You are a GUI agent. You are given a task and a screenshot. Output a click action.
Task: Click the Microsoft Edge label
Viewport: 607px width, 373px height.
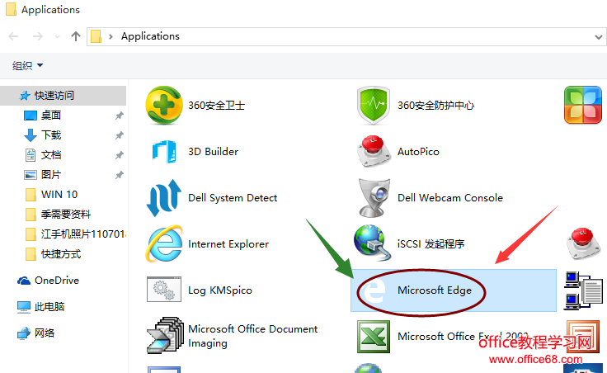(435, 290)
